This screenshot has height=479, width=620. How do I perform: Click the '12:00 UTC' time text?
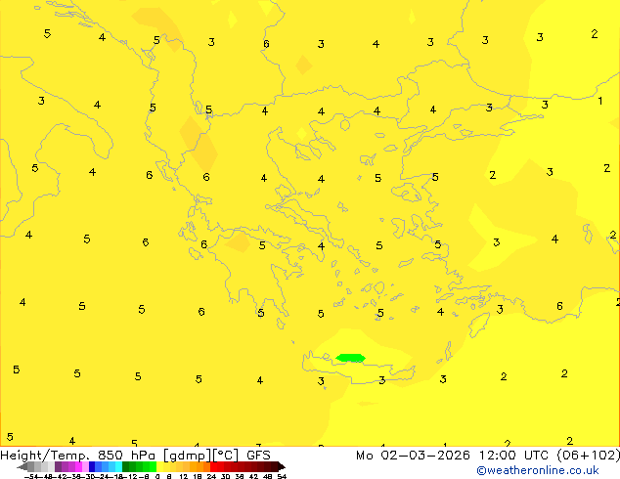[513, 456]
